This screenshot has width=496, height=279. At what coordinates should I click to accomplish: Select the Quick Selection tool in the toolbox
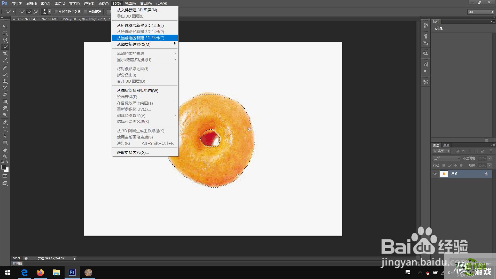point(5,47)
